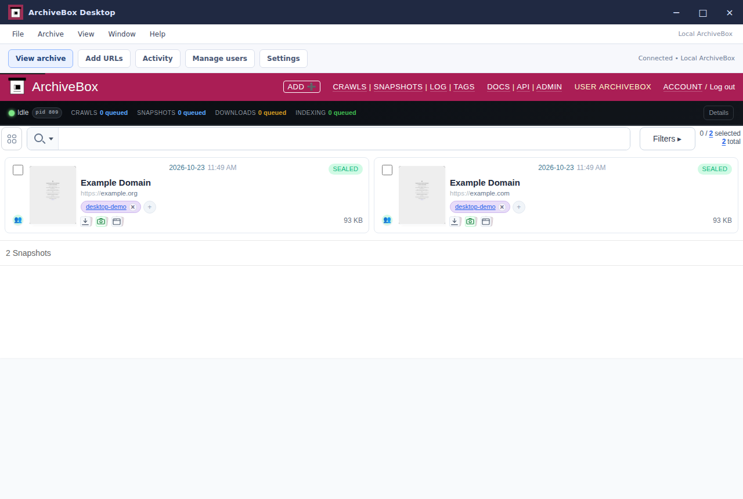Click the 2 total count link
This screenshot has height=499, width=743.
pos(724,142)
